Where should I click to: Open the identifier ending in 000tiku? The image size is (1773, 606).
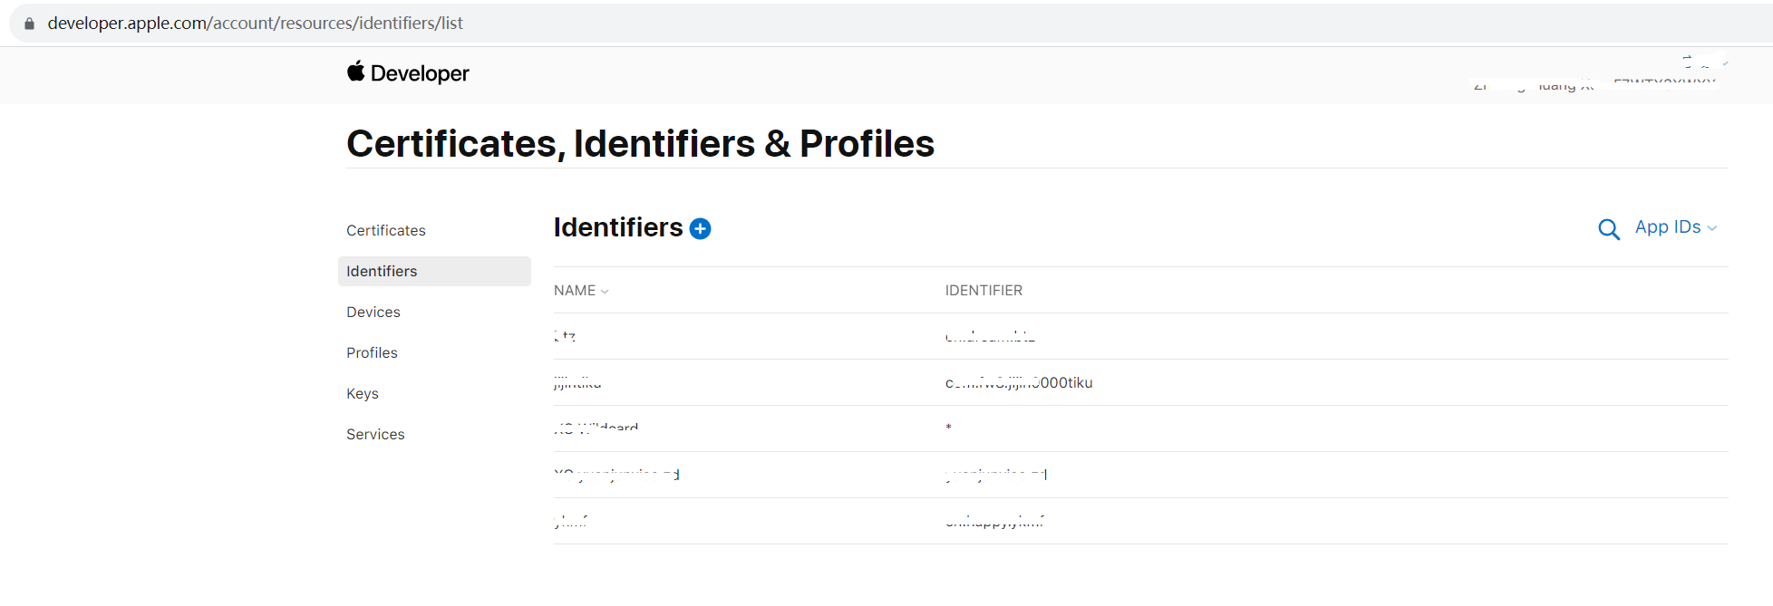[1019, 383]
